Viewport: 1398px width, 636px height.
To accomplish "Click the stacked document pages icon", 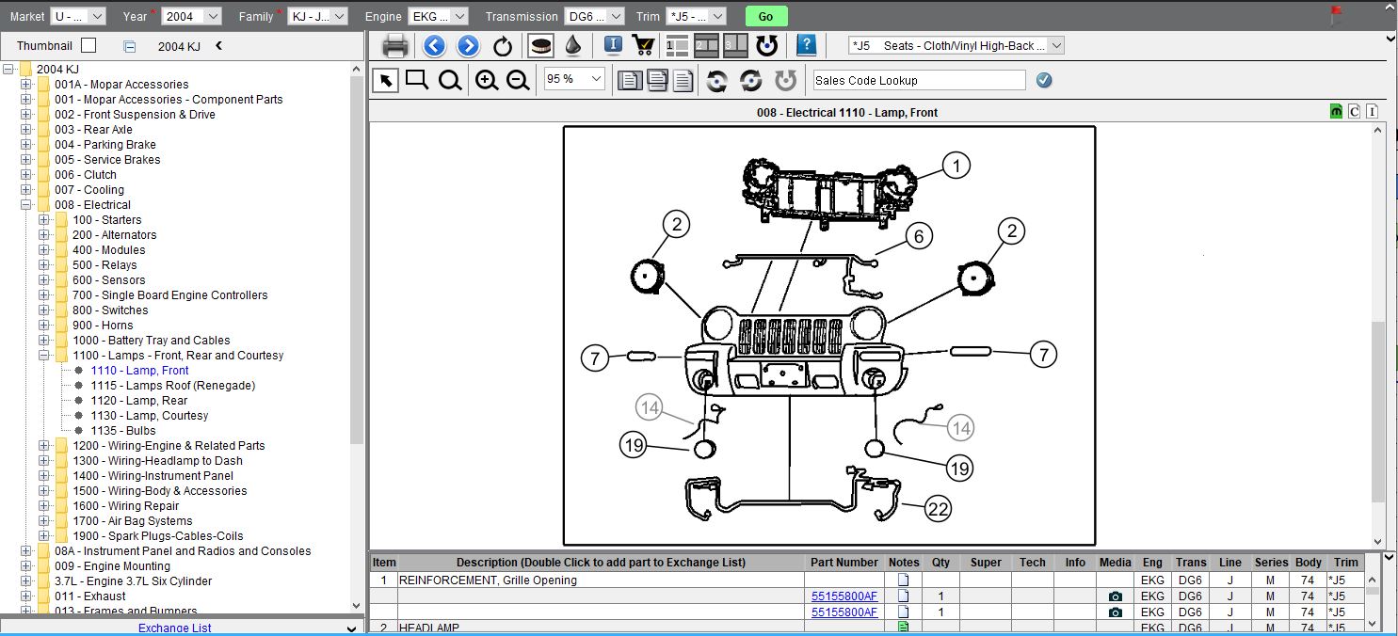I will pos(656,81).
